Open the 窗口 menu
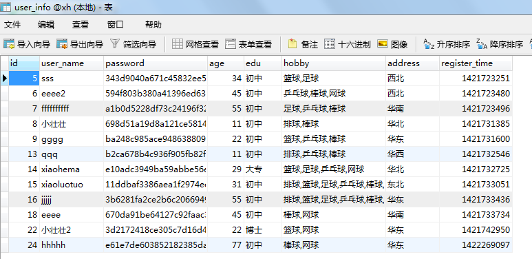Image resolution: width=532 pixels, height=259 pixels. pyautogui.click(x=116, y=25)
